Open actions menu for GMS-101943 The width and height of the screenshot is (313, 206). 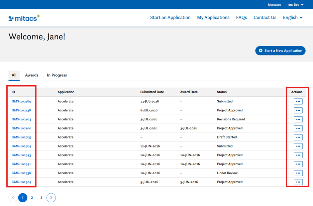298,155
